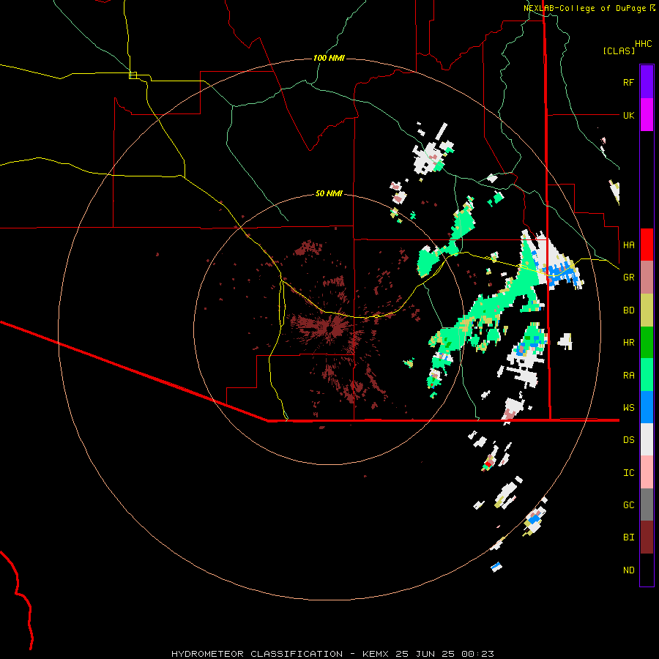Viewport: 659px width, 659px height.
Task: Select the GR graupel color swatch
Action: coord(647,278)
